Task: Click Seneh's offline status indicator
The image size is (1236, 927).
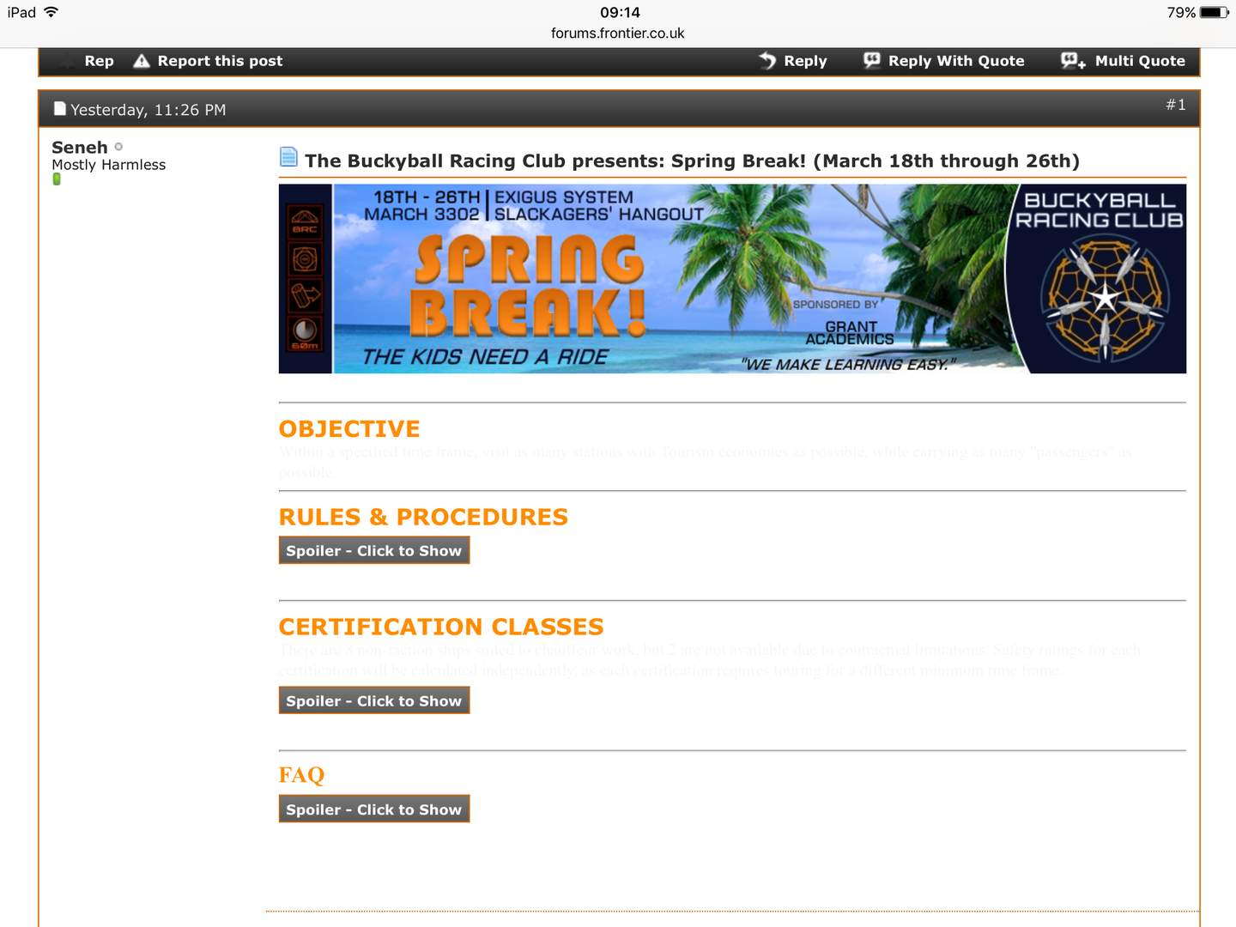Action: [118, 147]
